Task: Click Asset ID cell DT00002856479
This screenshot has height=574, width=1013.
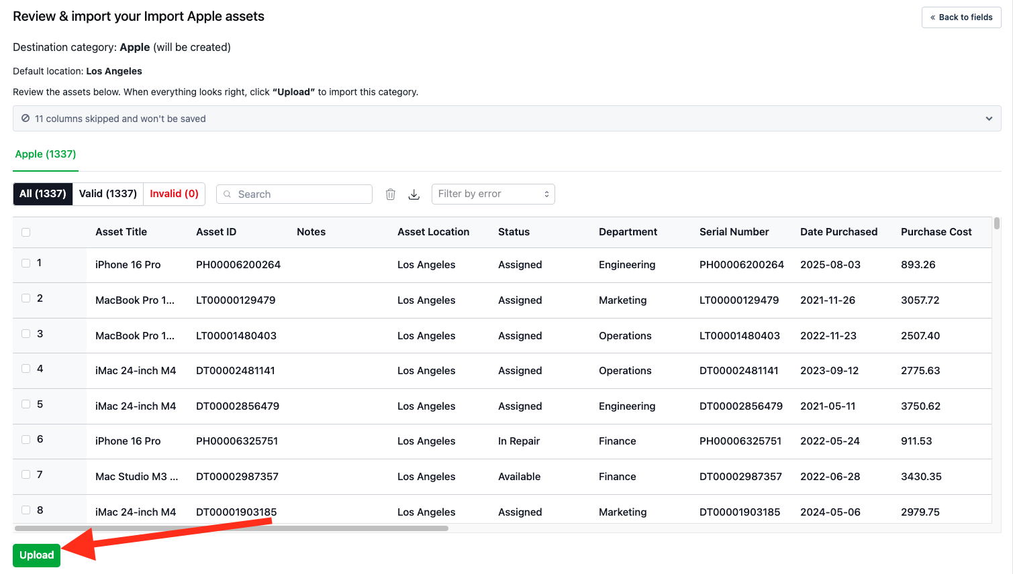Action: click(x=238, y=406)
